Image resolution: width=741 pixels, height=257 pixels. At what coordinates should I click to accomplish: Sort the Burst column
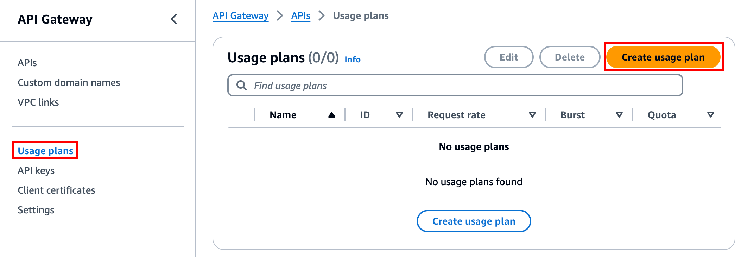619,115
